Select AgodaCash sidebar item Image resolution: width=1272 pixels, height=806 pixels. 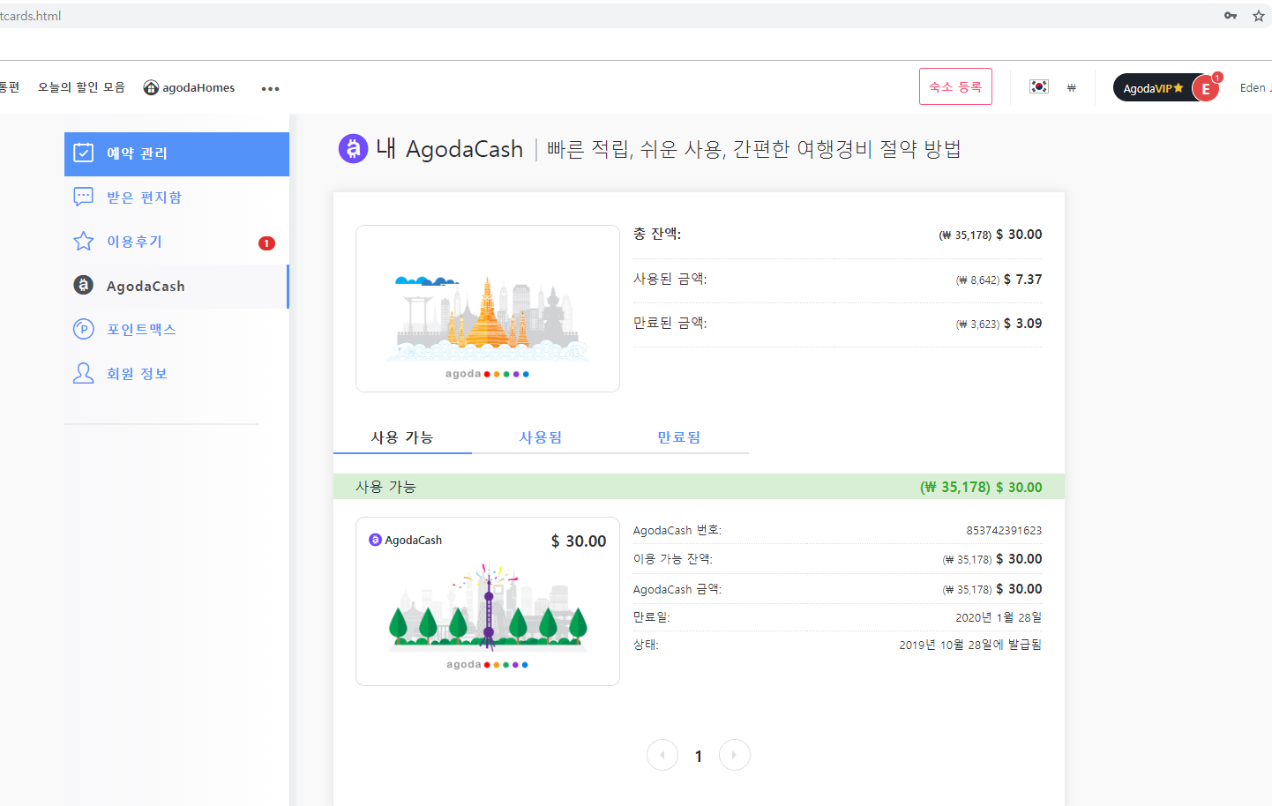click(176, 286)
